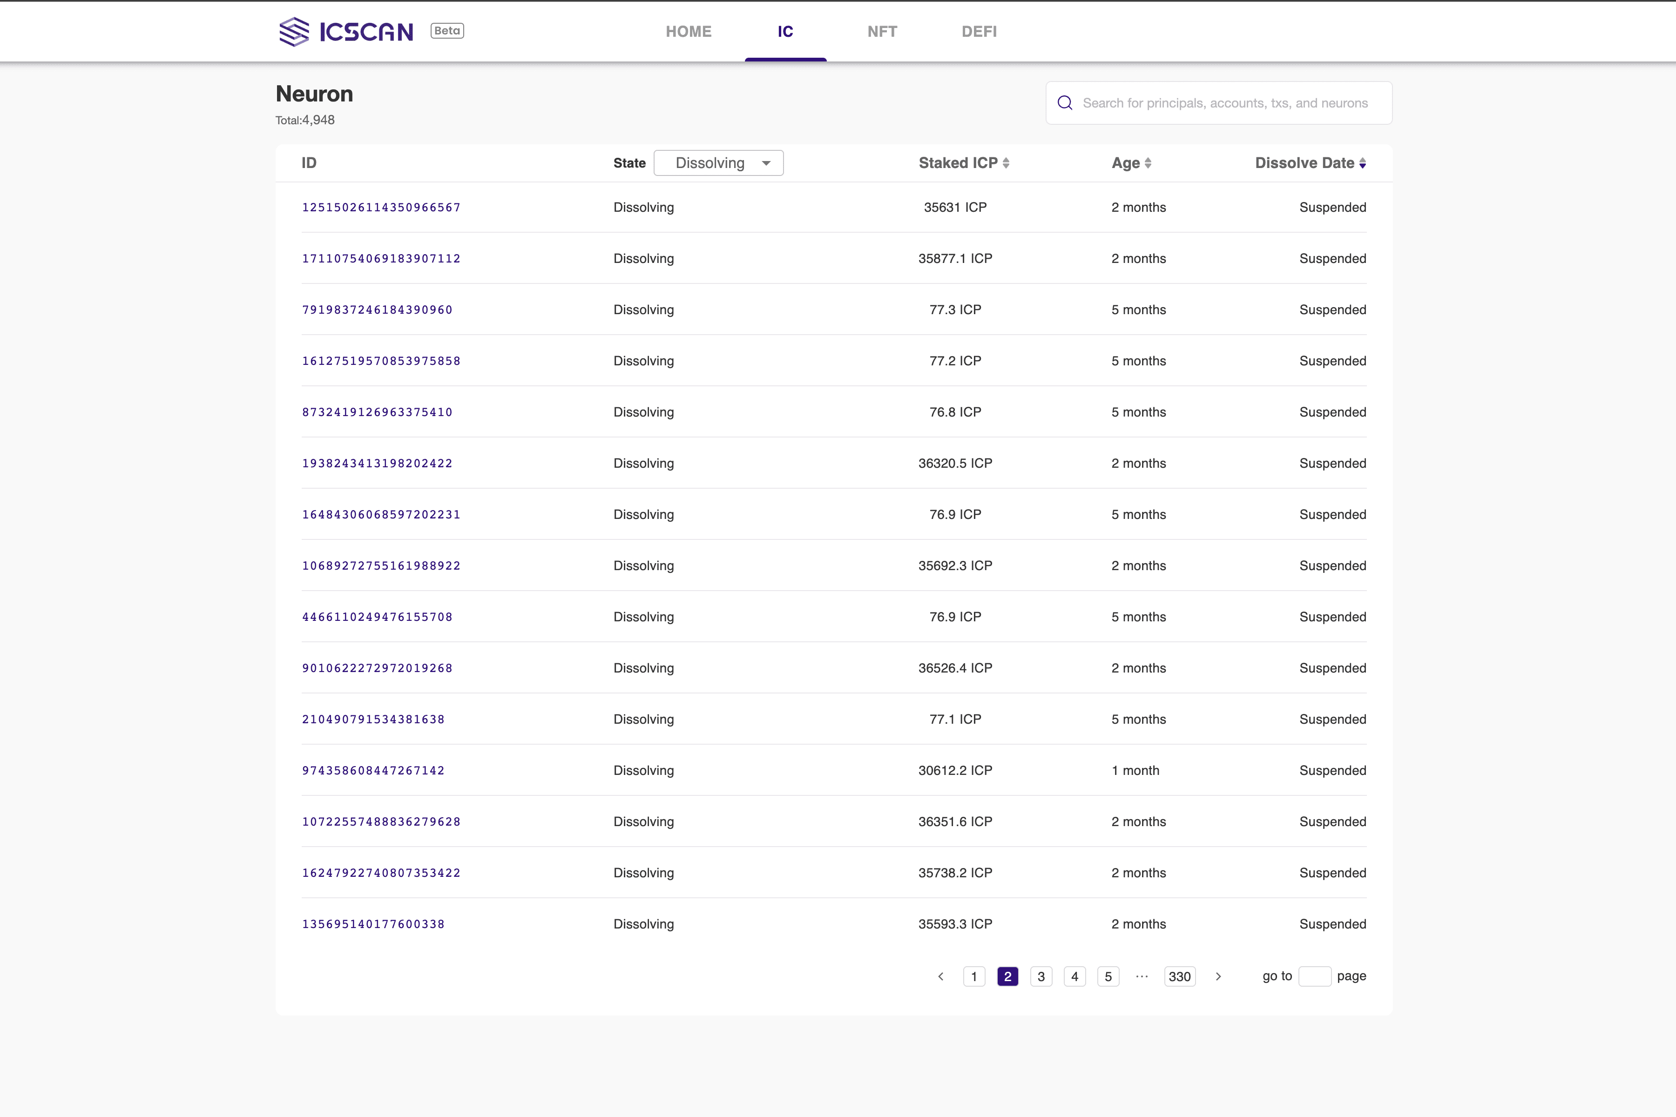Open the NFT tab
The height and width of the screenshot is (1117, 1676).
click(x=881, y=31)
